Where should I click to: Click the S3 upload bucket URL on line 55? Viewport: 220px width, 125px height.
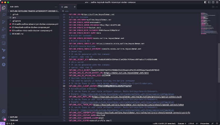pyautogui.click(x=126, y=73)
